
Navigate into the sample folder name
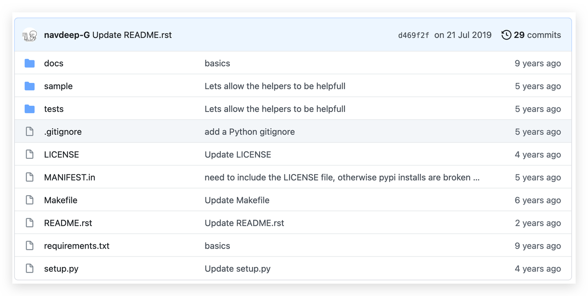click(x=58, y=86)
